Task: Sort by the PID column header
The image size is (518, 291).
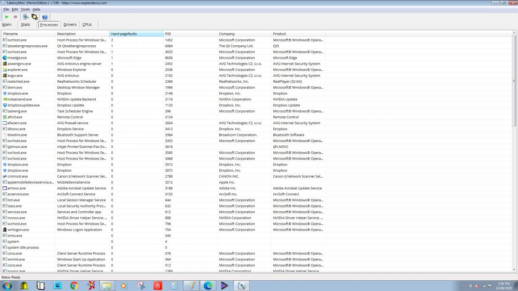Action: 190,34
